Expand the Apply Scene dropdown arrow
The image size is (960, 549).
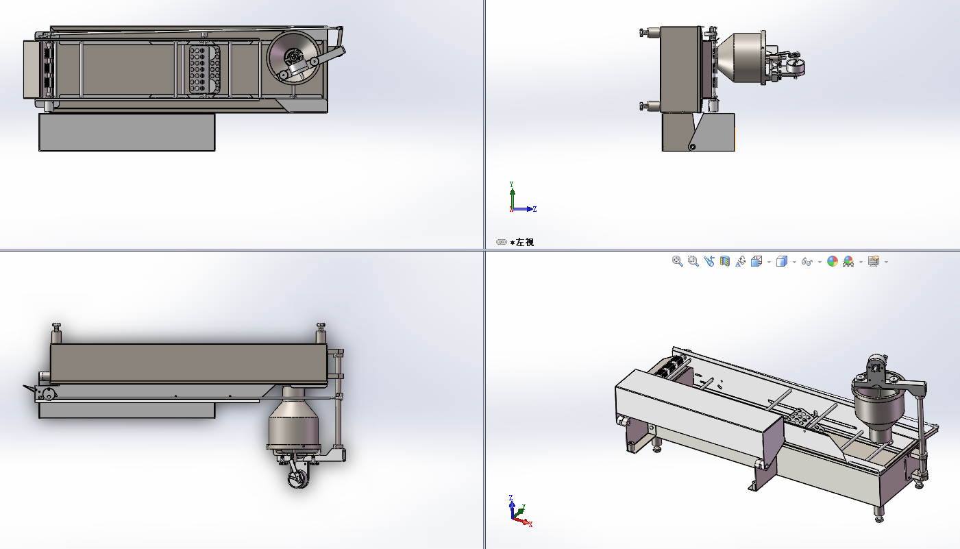pyautogui.click(x=861, y=262)
